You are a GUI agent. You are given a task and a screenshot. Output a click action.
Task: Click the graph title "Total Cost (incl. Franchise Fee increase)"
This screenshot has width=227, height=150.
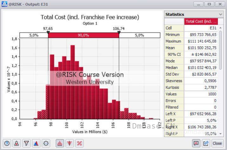pos(90,17)
